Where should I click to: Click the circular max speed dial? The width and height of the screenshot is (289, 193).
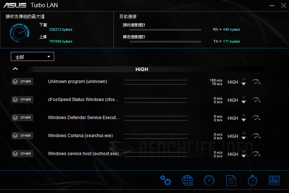20,33
